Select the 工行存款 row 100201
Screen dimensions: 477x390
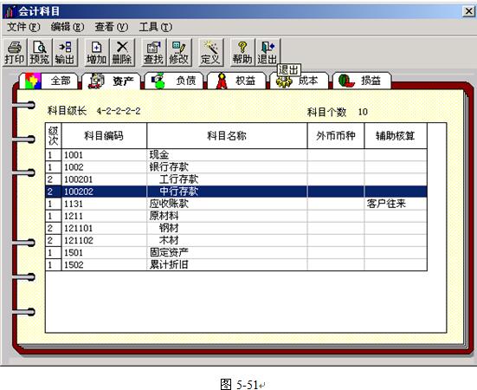(x=236, y=179)
